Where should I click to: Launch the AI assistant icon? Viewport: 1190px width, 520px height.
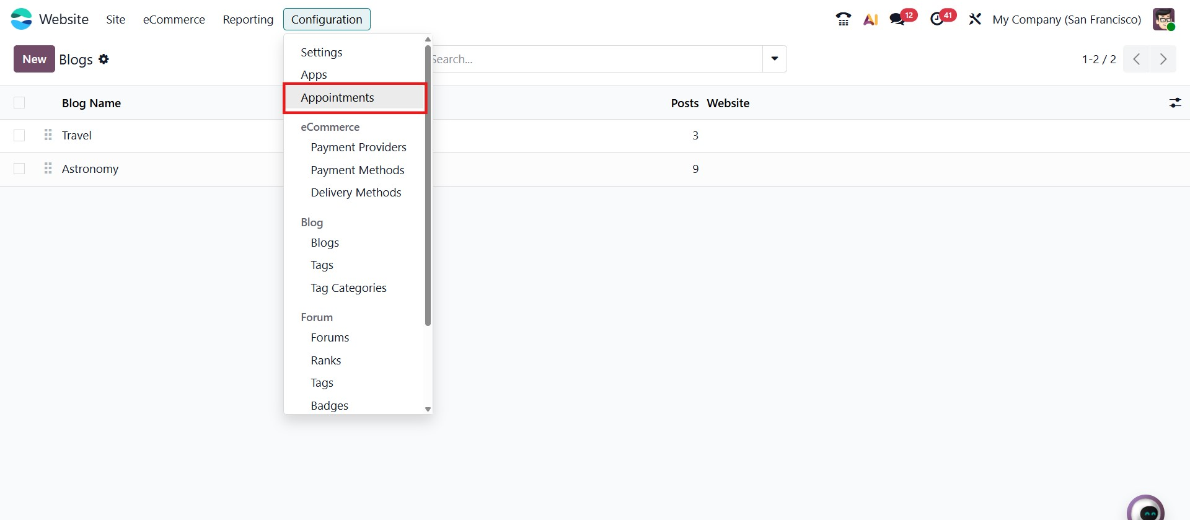[x=871, y=19]
